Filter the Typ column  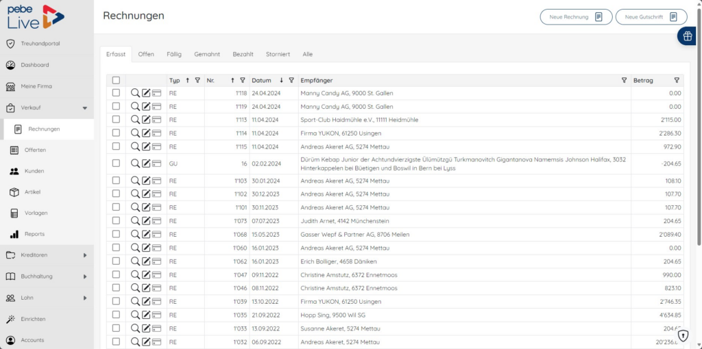tap(197, 81)
